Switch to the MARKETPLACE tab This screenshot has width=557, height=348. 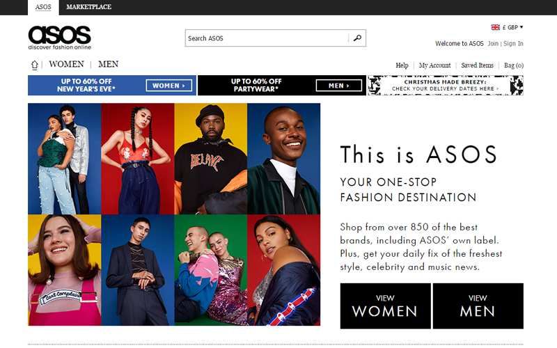click(x=89, y=7)
